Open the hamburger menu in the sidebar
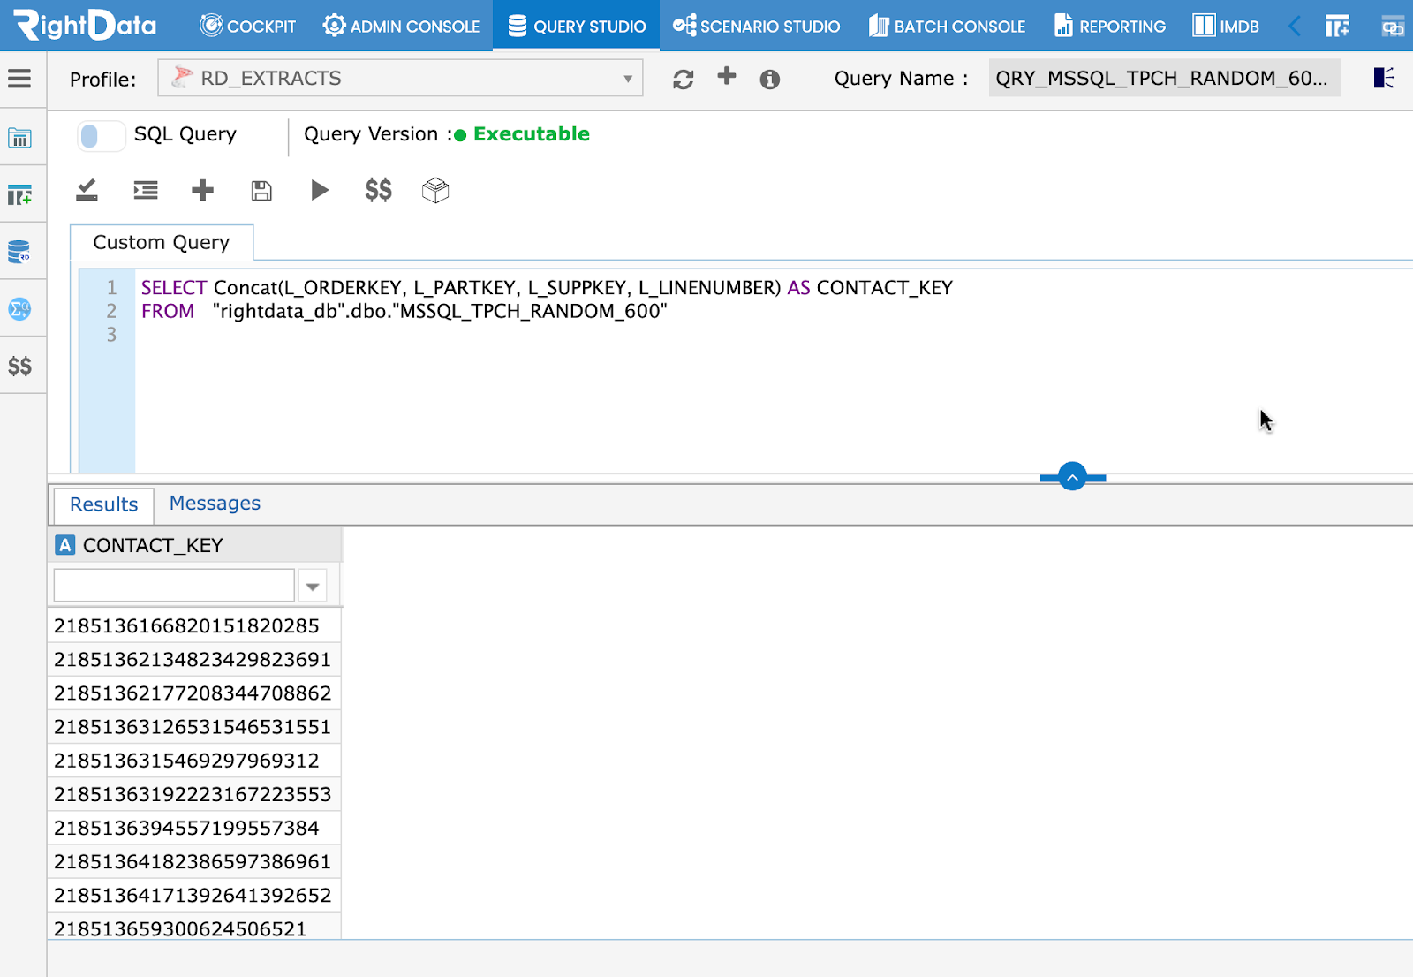1413x977 pixels. (19, 79)
